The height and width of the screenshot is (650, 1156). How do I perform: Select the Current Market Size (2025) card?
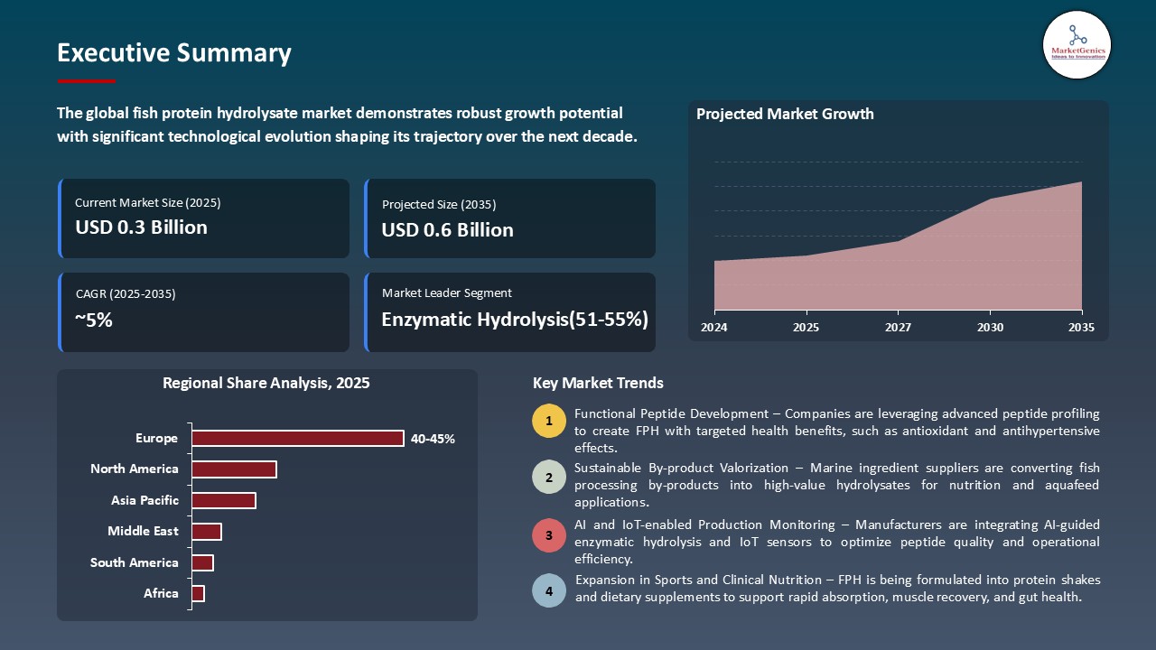pyautogui.click(x=204, y=218)
